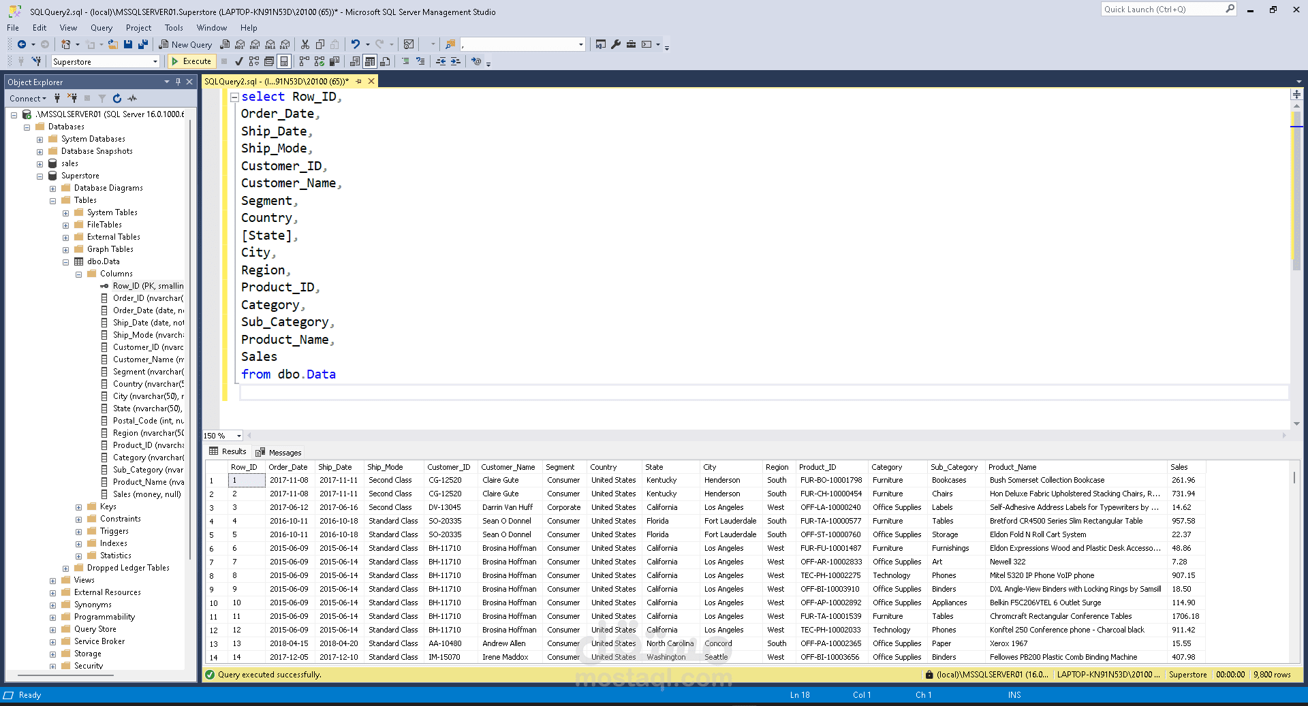Click the Customer_Name column header in results
This screenshot has height=706, width=1308.
[508, 468]
